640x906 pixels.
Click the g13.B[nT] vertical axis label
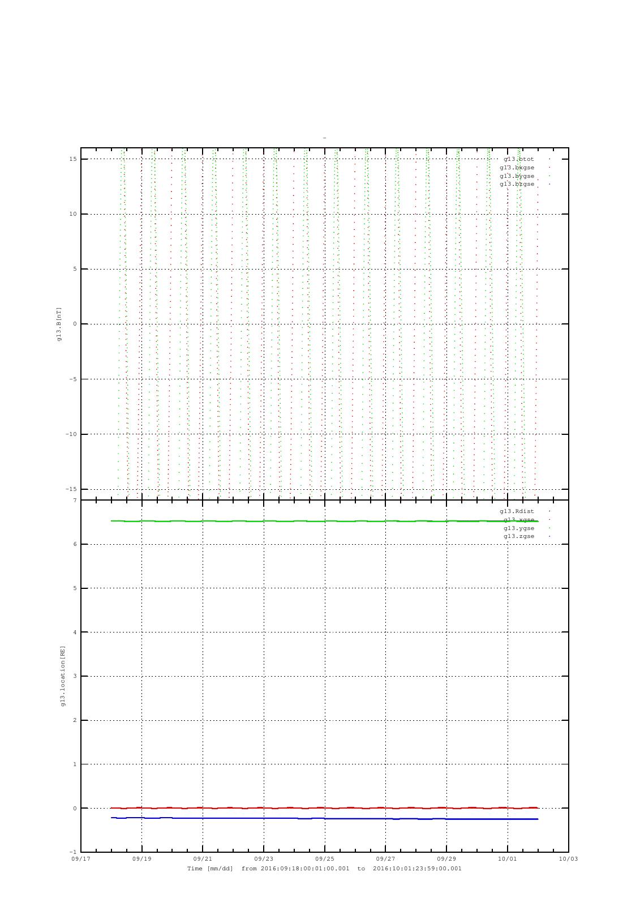coord(59,324)
